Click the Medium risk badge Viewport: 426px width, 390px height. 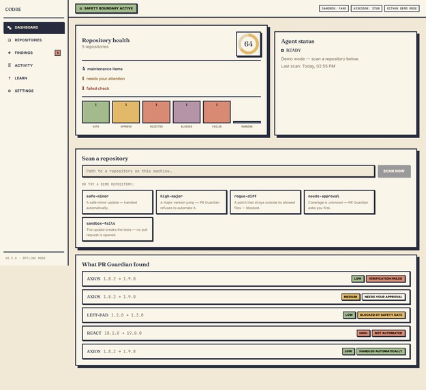click(x=350, y=297)
